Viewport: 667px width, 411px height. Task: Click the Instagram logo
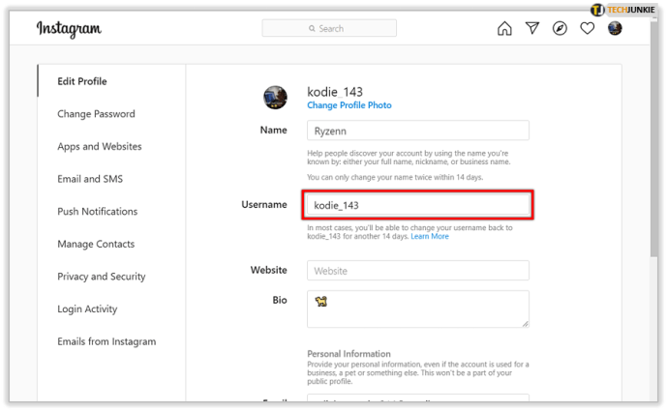(x=69, y=29)
